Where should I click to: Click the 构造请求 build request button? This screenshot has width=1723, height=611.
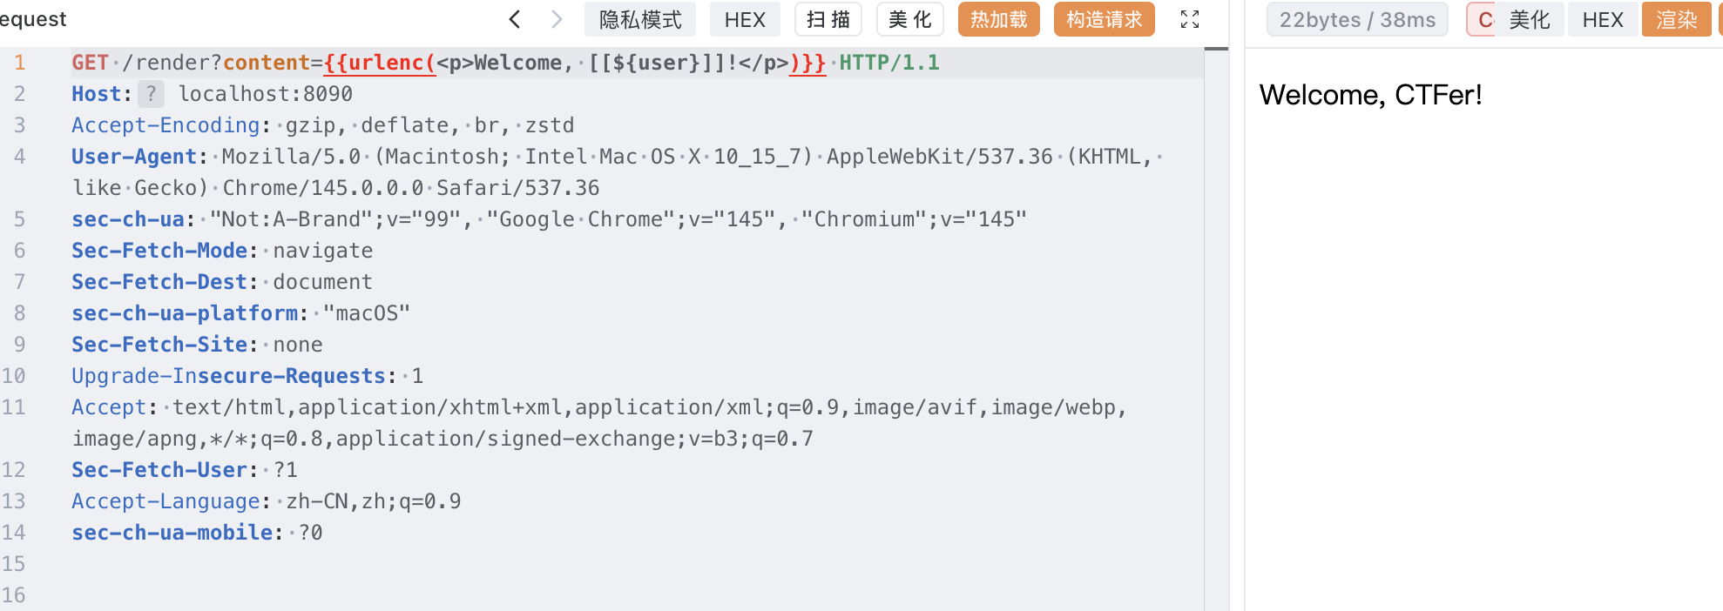tap(1104, 19)
